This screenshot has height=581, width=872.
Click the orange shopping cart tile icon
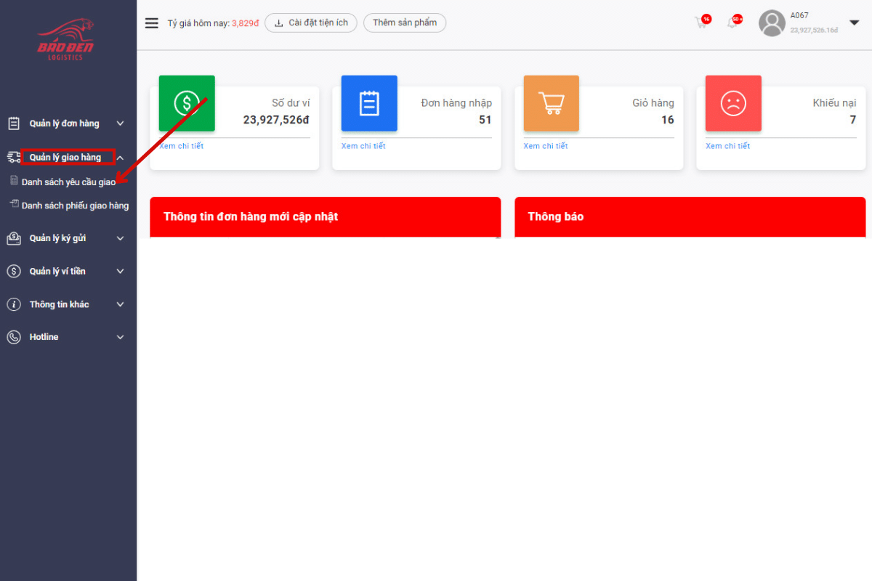551,103
